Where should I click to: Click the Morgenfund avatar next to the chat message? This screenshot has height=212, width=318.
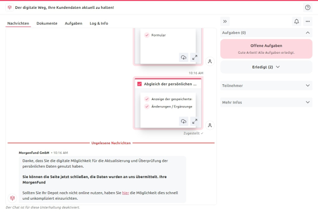12,198
